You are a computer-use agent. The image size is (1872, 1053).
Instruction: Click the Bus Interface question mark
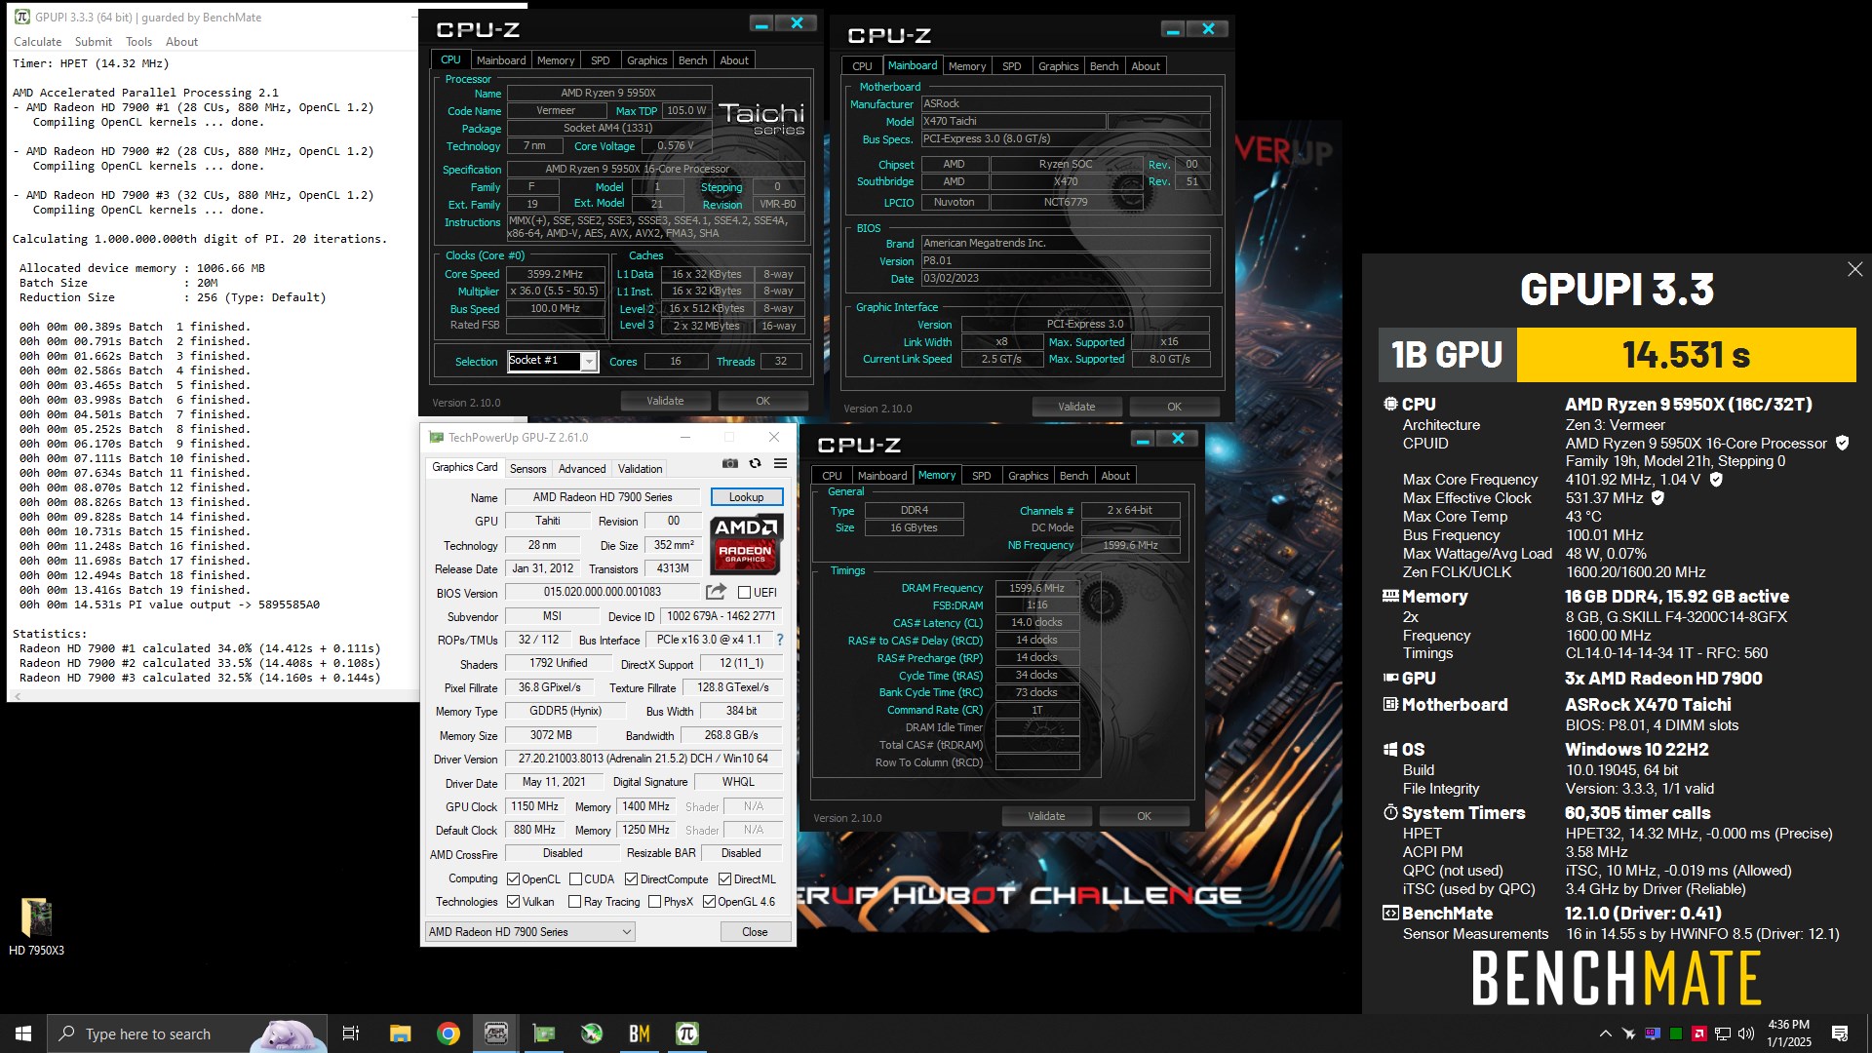tap(779, 640)
